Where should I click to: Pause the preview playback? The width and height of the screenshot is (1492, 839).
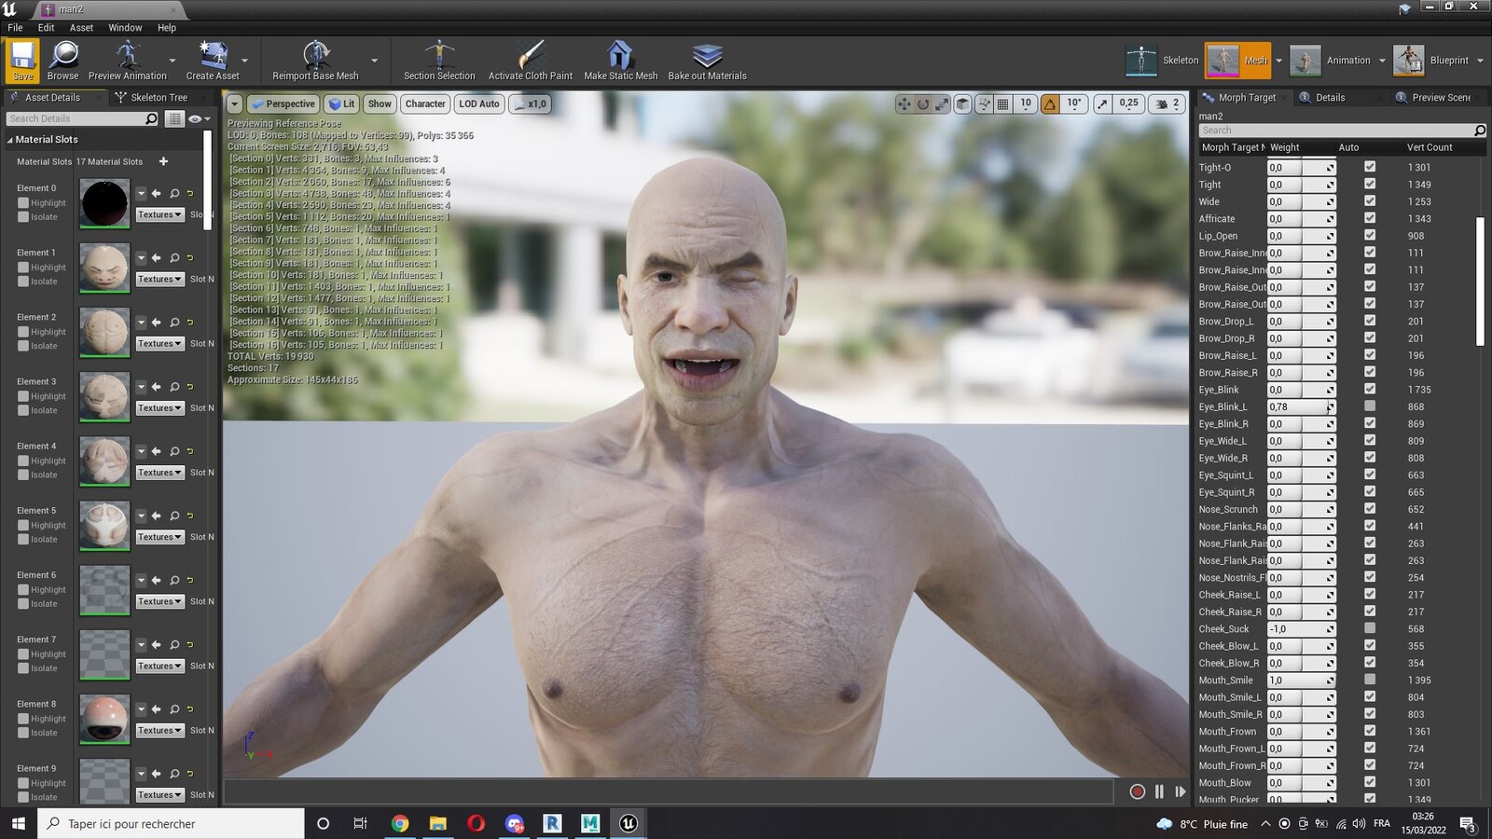pos(1159,791)
